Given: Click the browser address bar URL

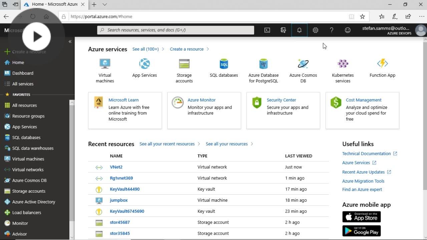Looking at the screenshot, I should tap(101, 17).
